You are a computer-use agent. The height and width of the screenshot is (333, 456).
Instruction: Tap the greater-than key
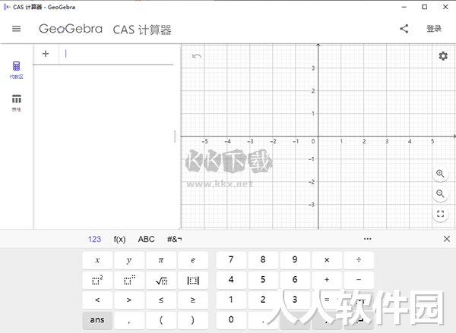[x=129, y=300]
